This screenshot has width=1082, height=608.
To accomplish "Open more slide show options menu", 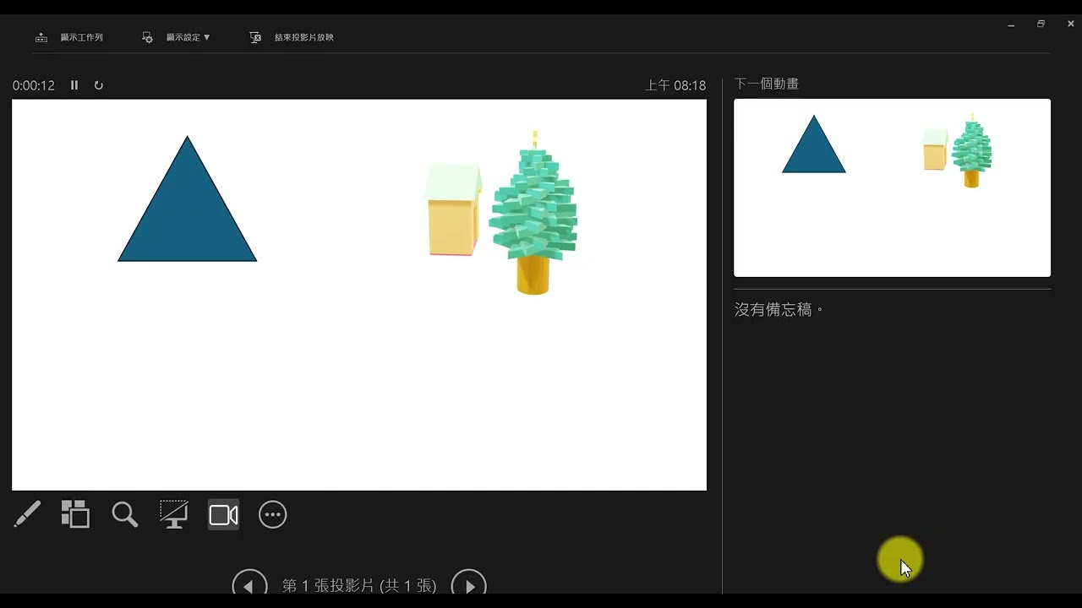I will click(273, 515).
